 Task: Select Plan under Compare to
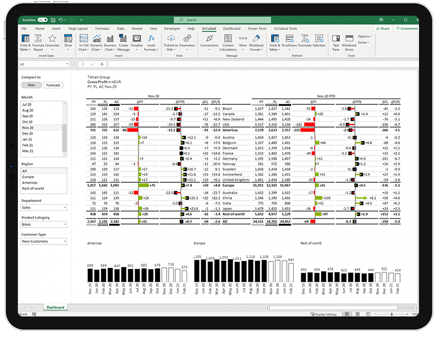pyautogui.click(x=31, y=85)
